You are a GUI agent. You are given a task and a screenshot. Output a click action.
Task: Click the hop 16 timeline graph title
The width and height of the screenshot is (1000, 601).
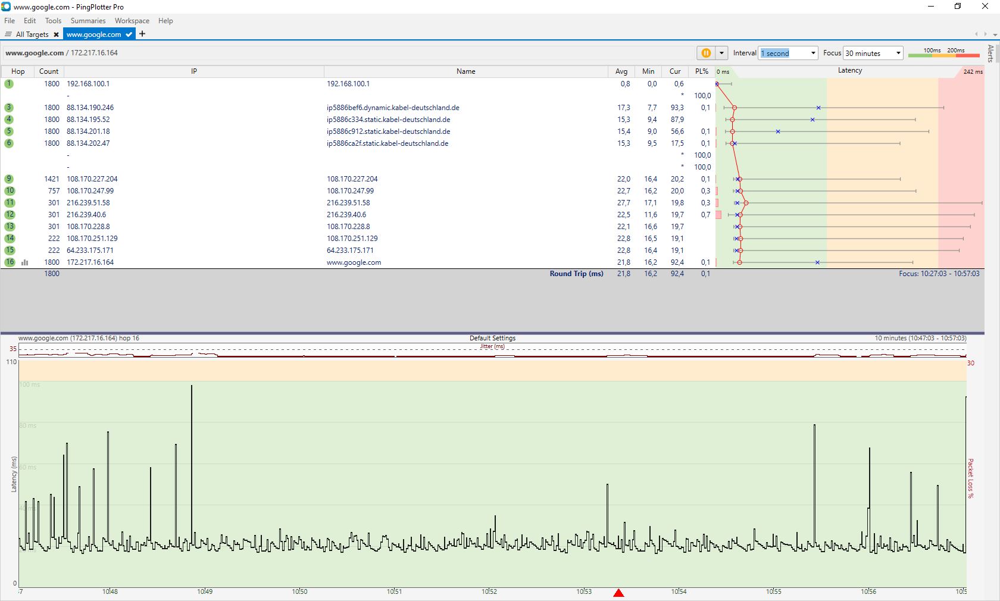pos(79,338)
